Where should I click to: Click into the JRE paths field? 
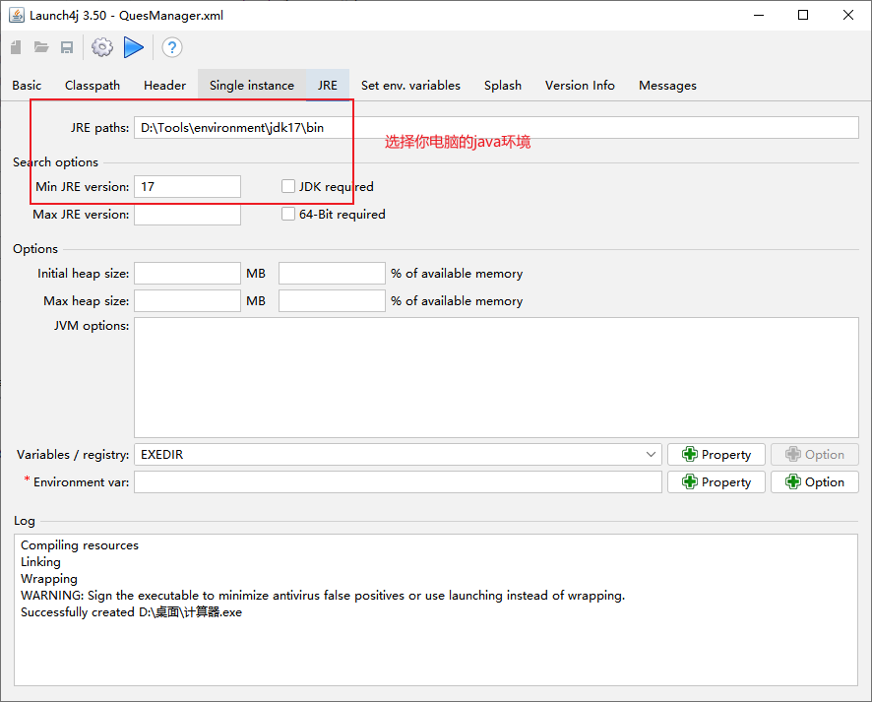click(496, 128)
